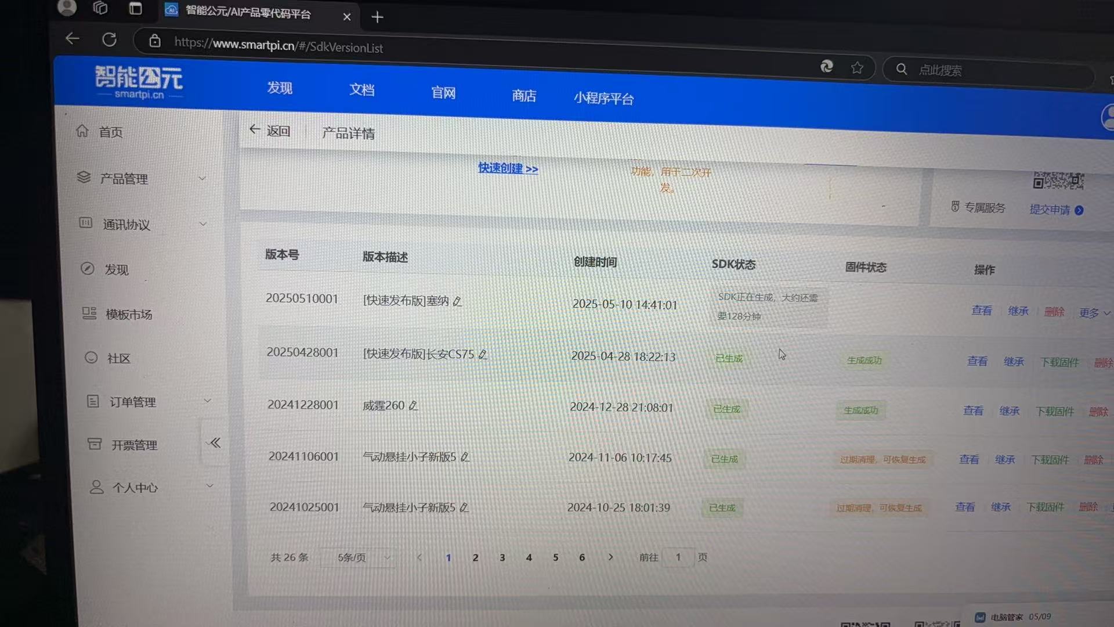Switch to the 文档 navigation item
This screenshot has height=627, width=1114.
click(361, 91)
